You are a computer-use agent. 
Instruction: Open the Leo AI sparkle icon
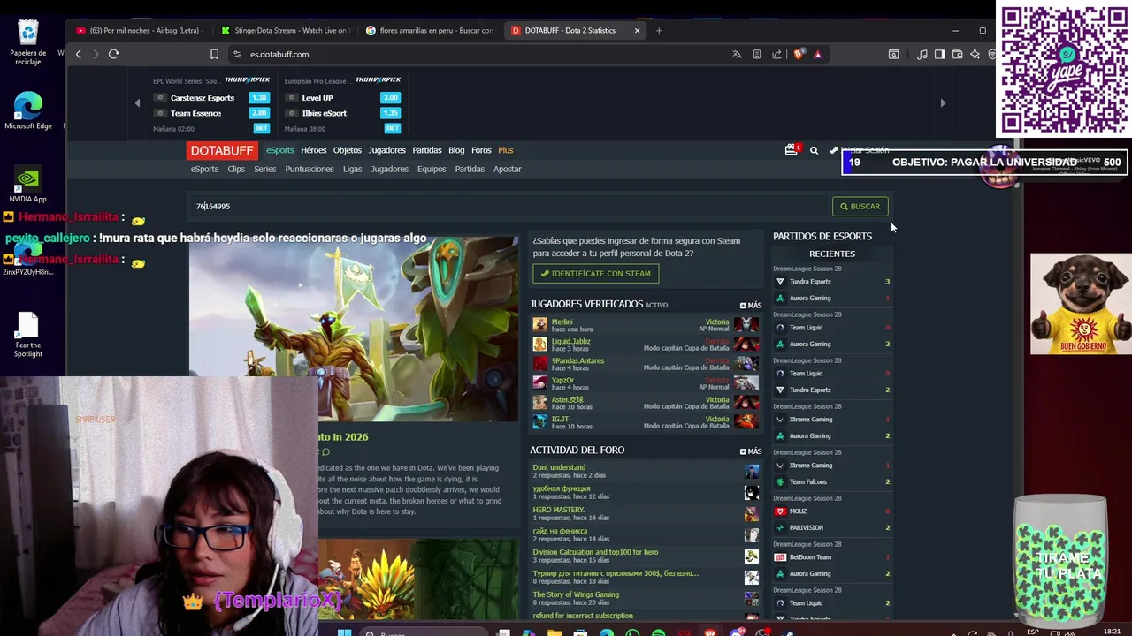tap(975, 54)
